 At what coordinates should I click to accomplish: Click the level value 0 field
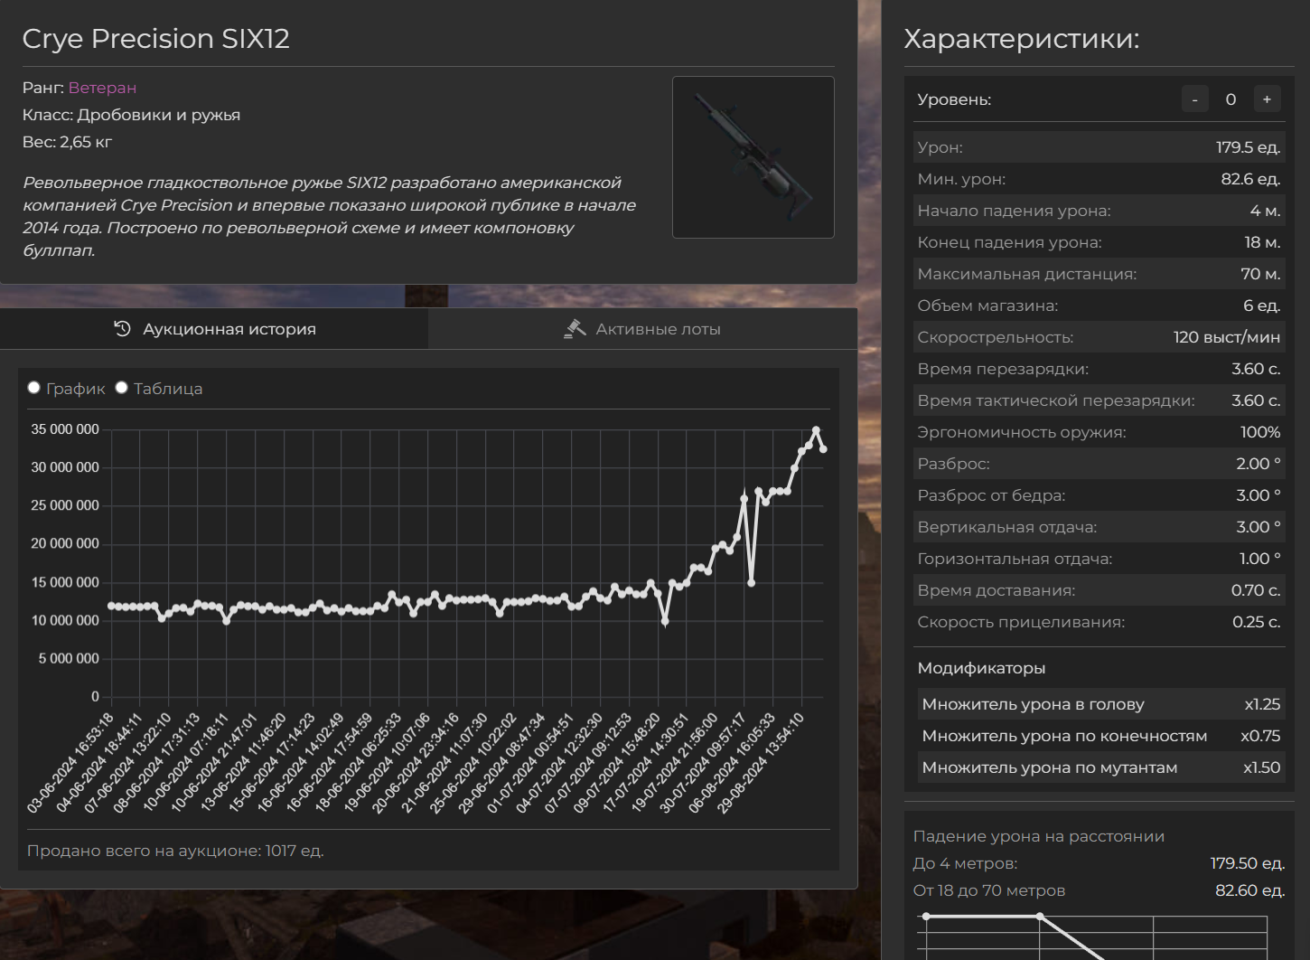pyautogui.click(x=1230, y=99)
